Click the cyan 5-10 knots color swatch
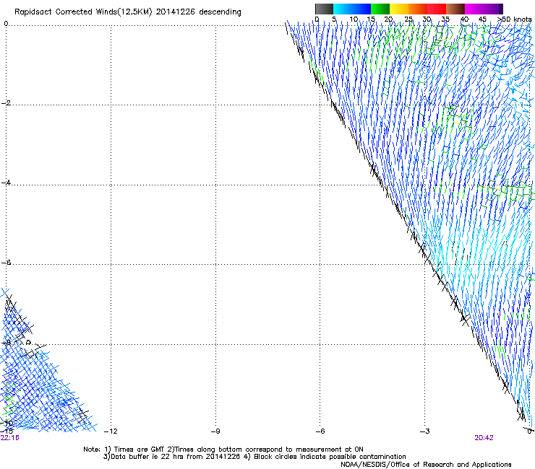Viewport: 535px width, 469px height. point(343,9)
